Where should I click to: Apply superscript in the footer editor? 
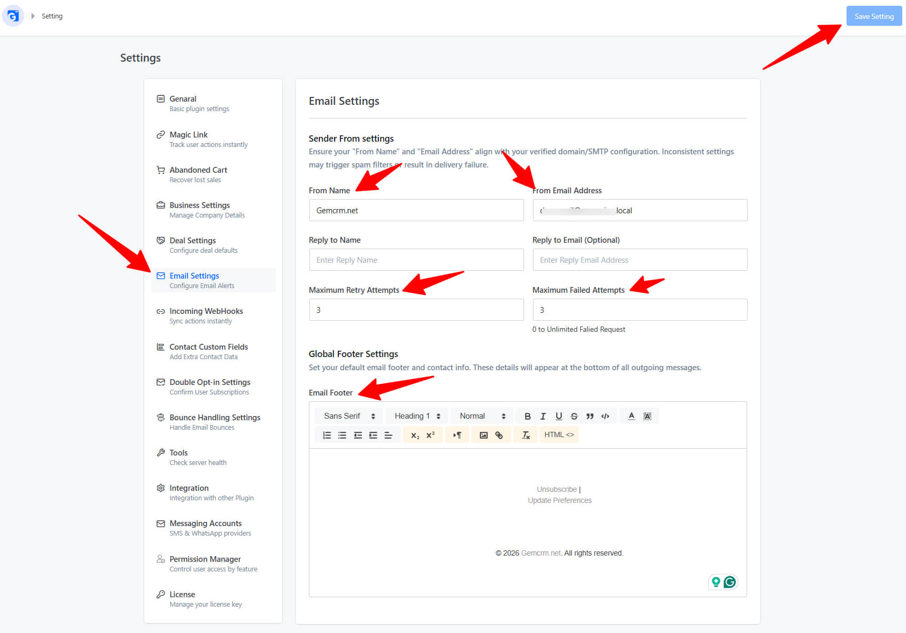(x=430, y=435)
